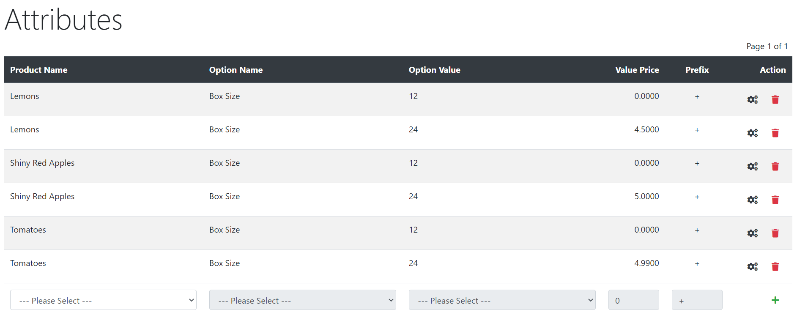Edit the Shiny Red Apples 24 attribute

point(752,200)
